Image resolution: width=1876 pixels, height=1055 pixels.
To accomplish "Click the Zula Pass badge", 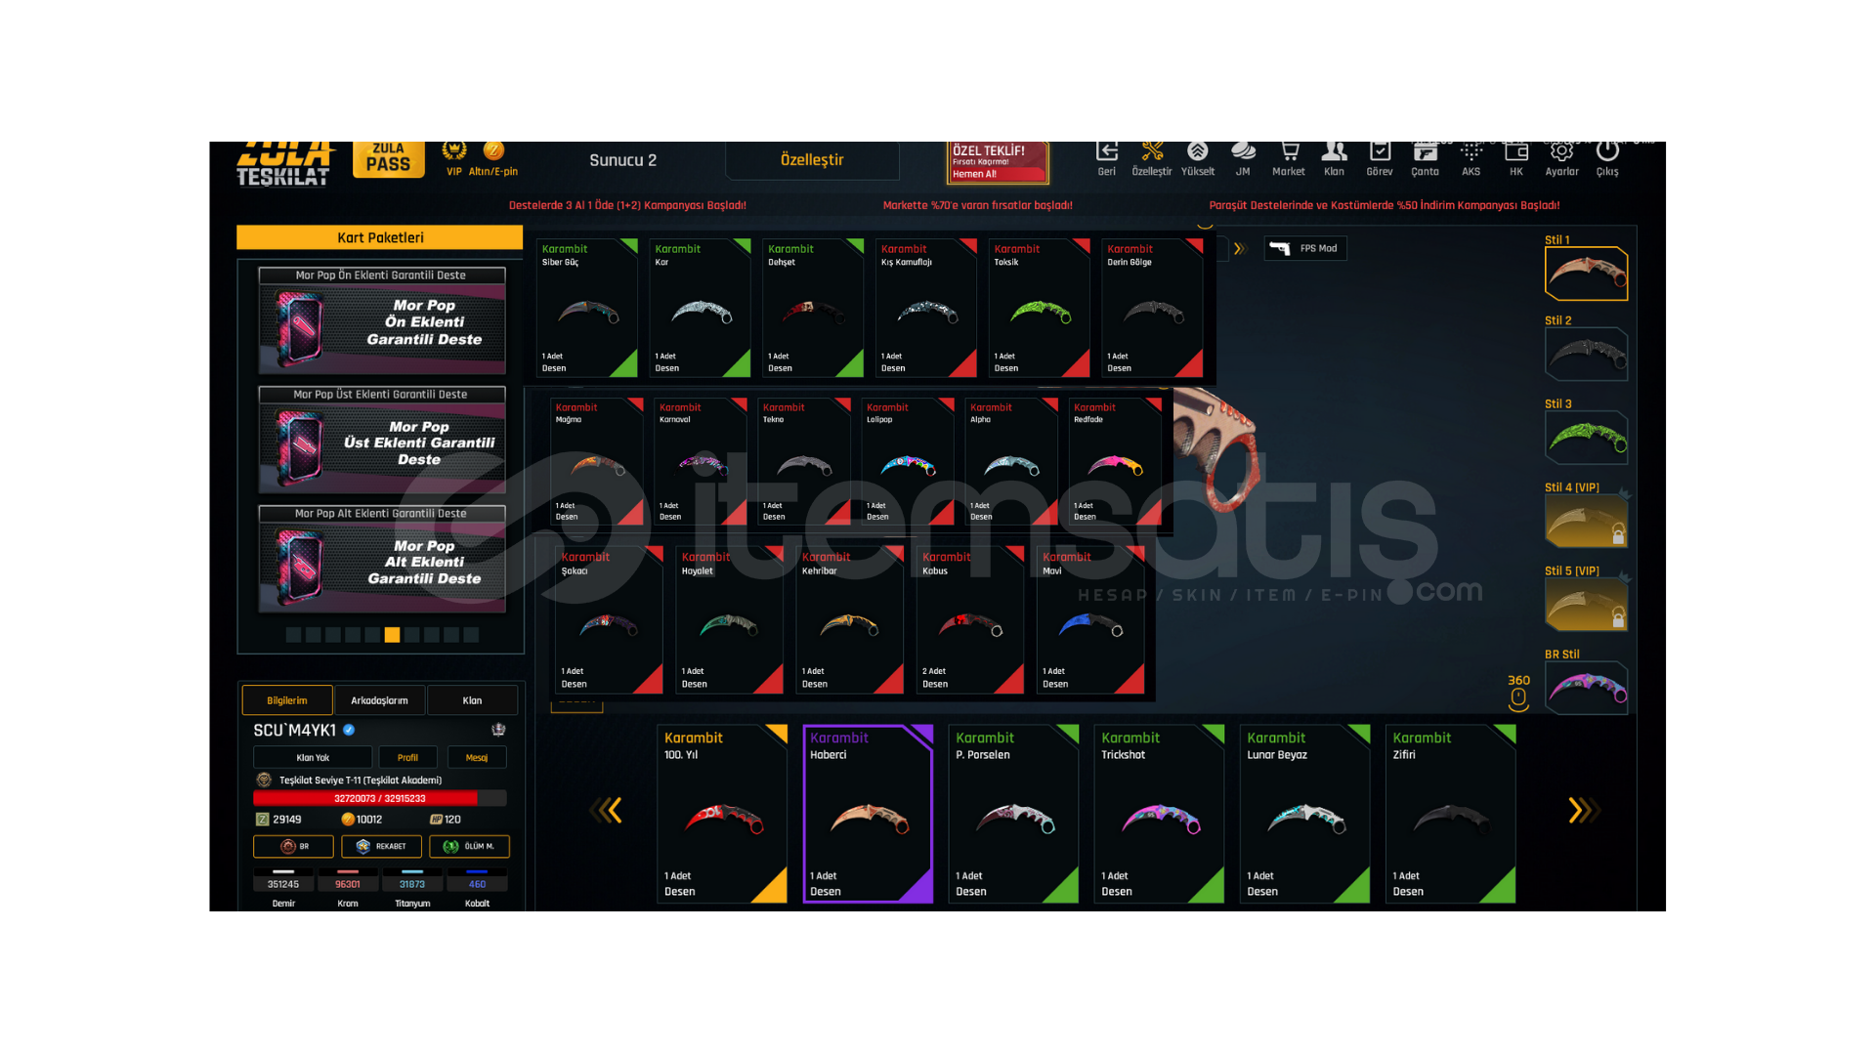I will click(388, 159).
